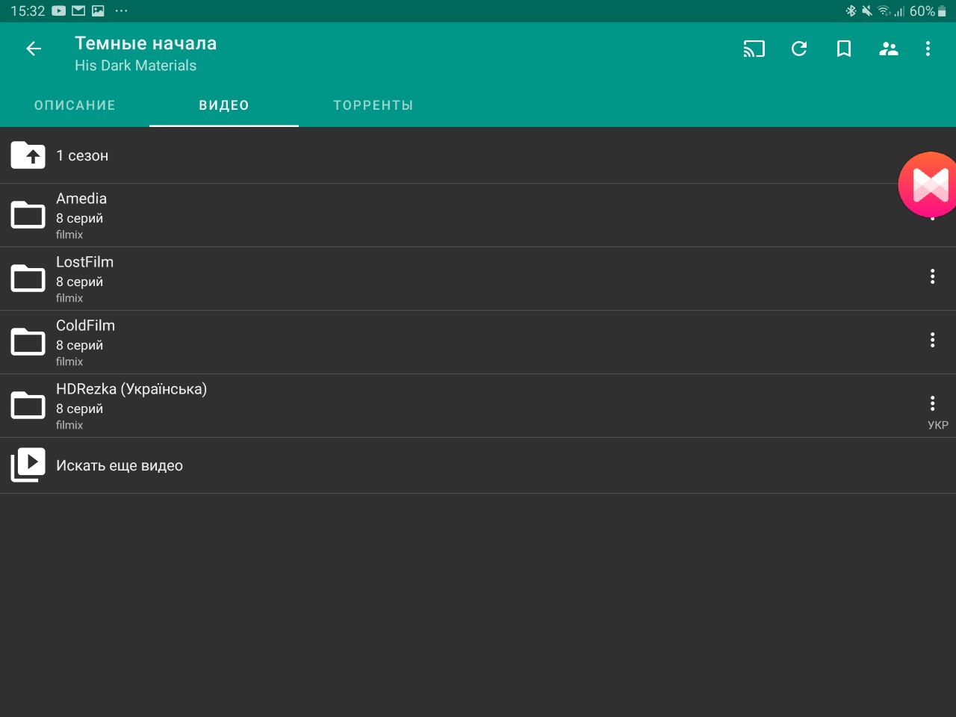This screenshot has width=956, height=717.
Task: Open the people icon in the toolbar
Action: coord(889,49)
